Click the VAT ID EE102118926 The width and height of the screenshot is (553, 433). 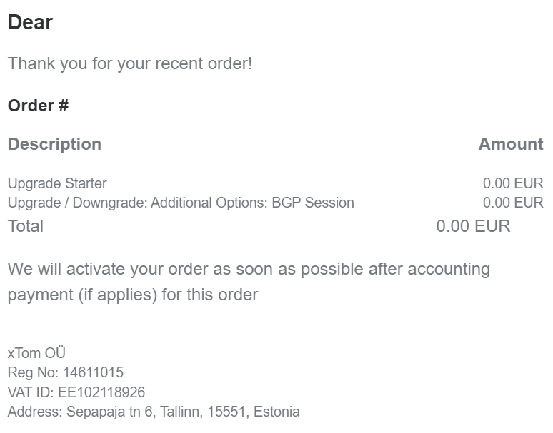[x=103, y=392]
